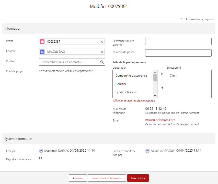Click the Projet field showing 00039337
The image size is (218, 184).
click(x=72, y=42)
